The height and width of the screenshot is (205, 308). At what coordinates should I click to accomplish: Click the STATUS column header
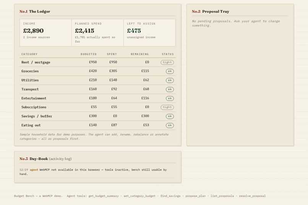[x=168, y=54]
